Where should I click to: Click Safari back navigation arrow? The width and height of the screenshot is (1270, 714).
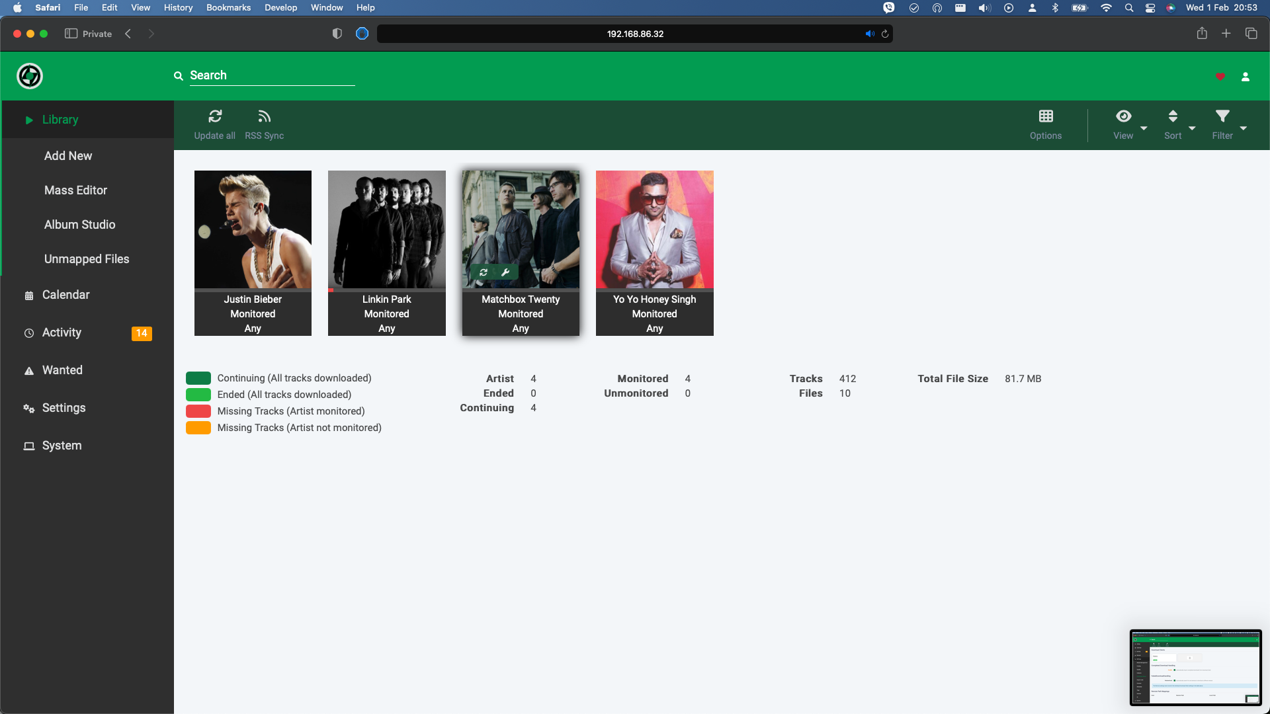(128, 34)
